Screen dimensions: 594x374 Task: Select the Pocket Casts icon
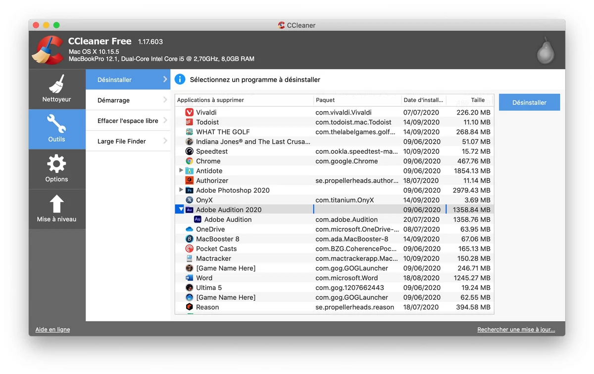(189, 249)
